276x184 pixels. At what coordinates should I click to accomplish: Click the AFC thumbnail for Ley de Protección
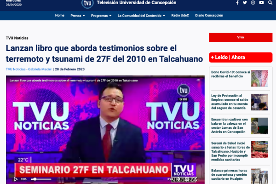point(259,102)
